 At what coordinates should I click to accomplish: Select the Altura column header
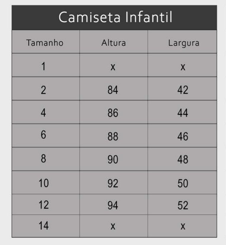click(x=113, y=43)
